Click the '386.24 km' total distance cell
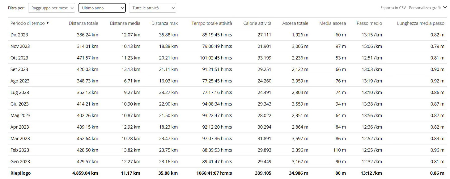 [x=87, y=35]
